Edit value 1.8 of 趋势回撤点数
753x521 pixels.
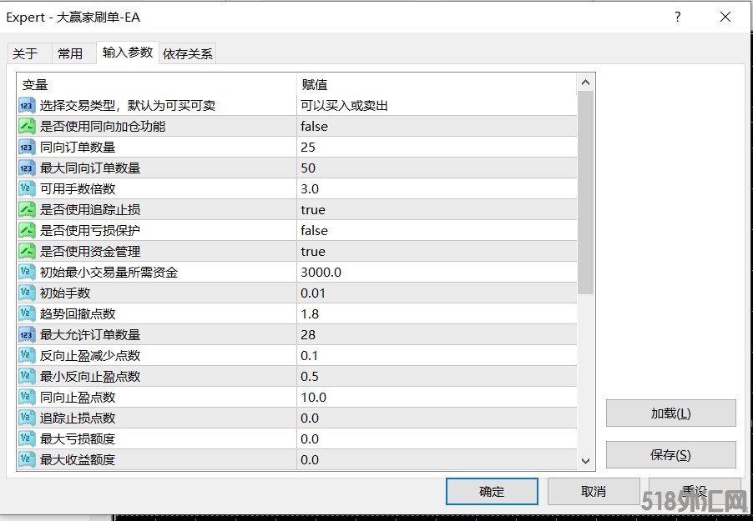[437, 313]
